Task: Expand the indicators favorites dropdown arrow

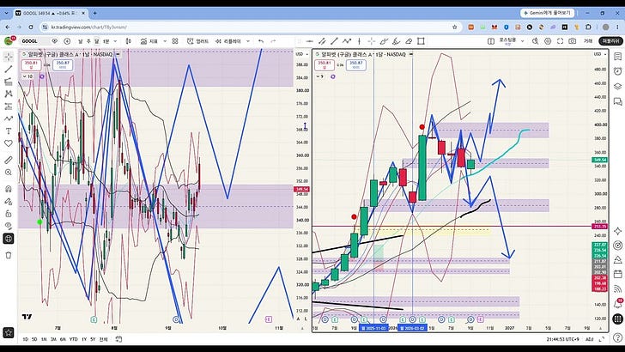Action: [x=165, y=41]
